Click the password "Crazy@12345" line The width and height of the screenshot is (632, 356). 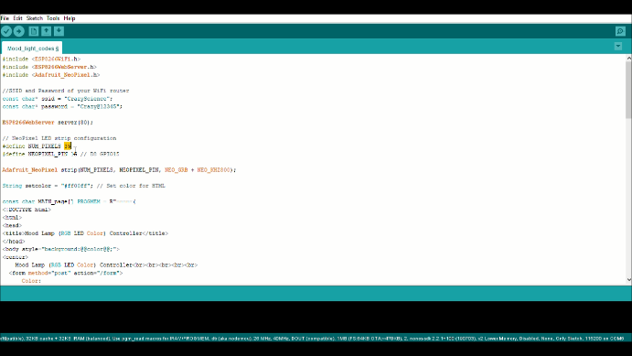click(62, 106)
